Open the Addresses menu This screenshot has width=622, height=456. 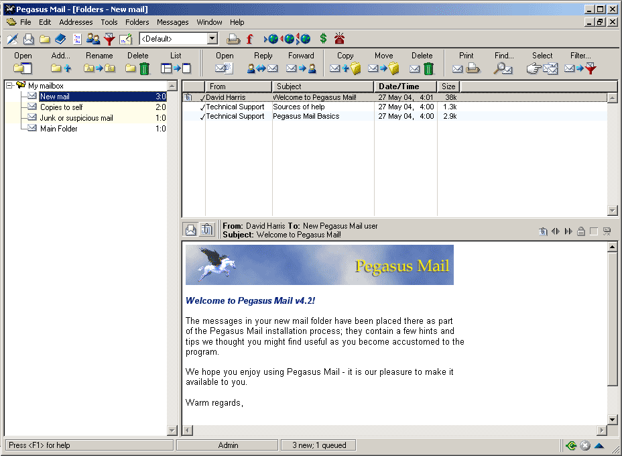(76, 22)
